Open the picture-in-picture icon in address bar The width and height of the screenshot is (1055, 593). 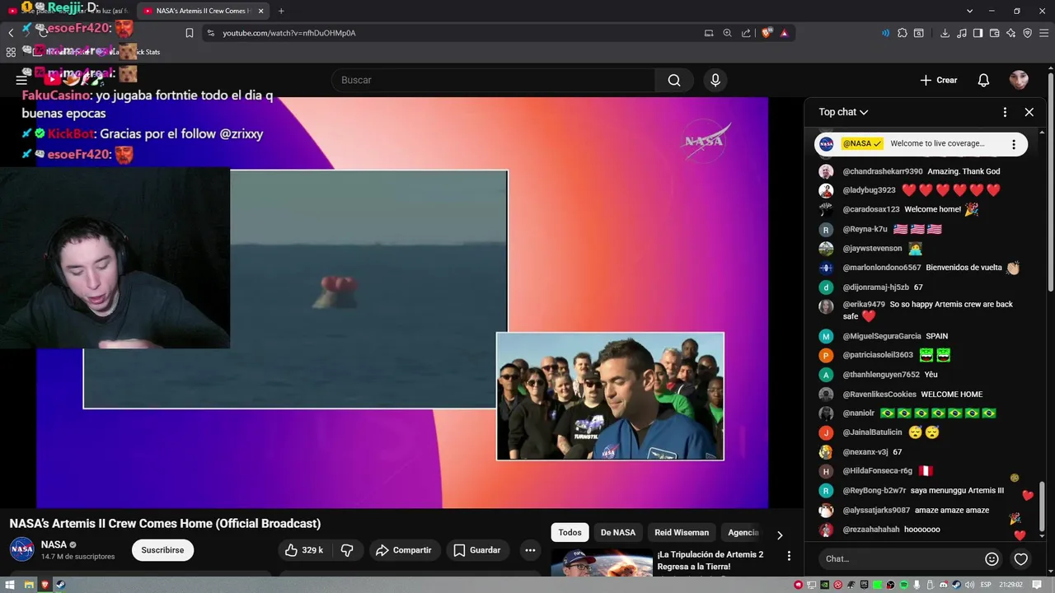tap(709, 33)
